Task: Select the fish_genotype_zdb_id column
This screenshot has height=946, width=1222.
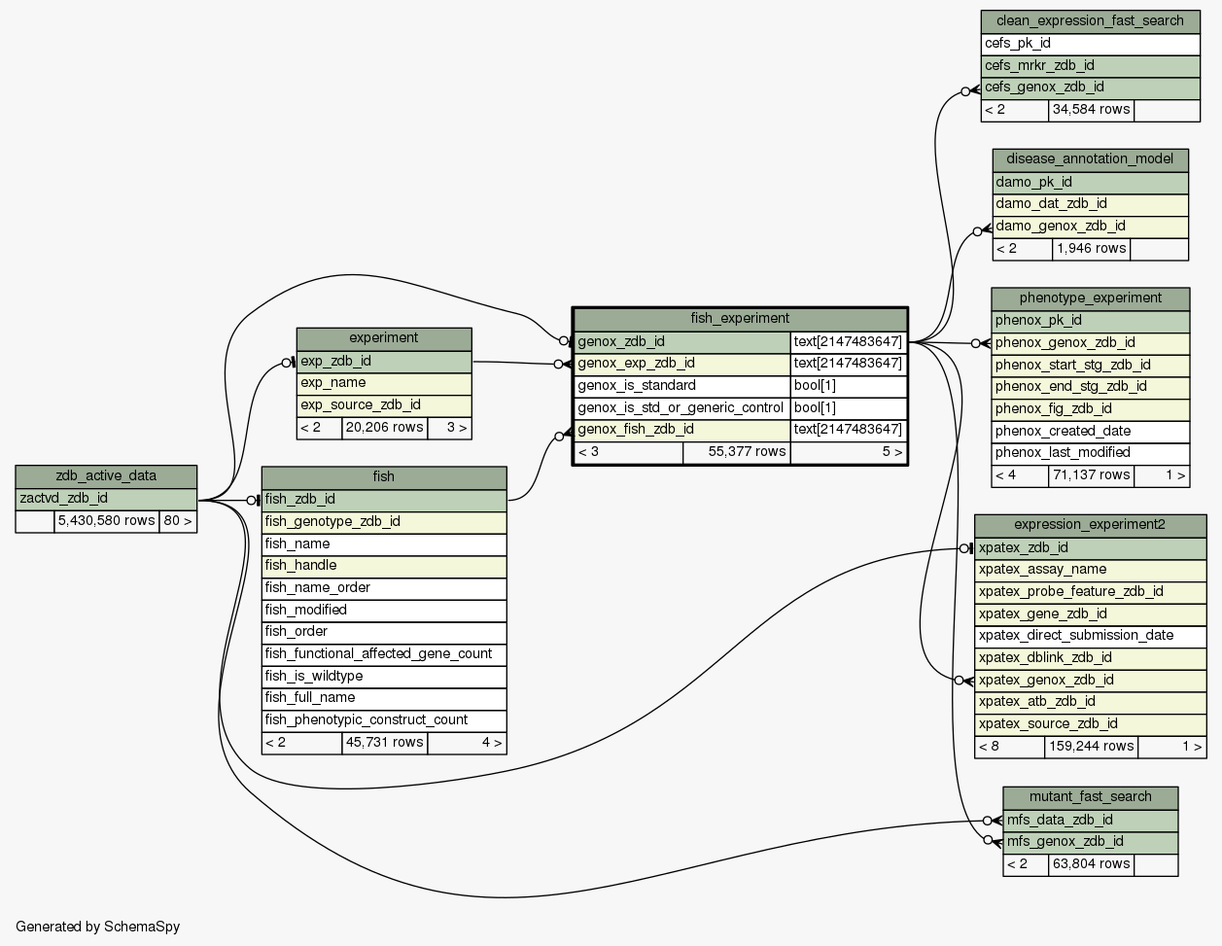Action: click(384, 522)
